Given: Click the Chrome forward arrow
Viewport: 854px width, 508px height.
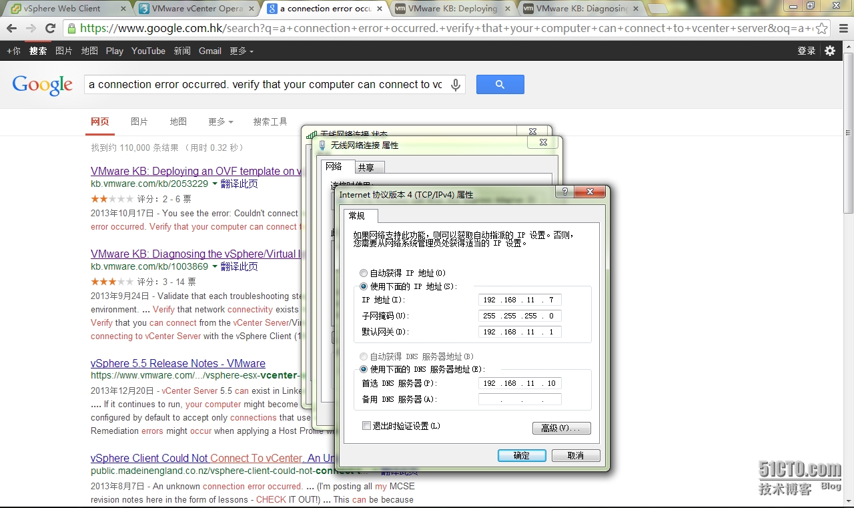Looking at the screenshot, I should (31, 29).
